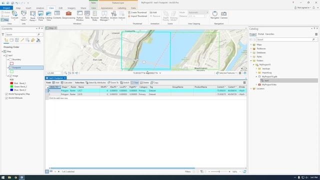Select List By Editing pencil icon

tap(22, 40)
